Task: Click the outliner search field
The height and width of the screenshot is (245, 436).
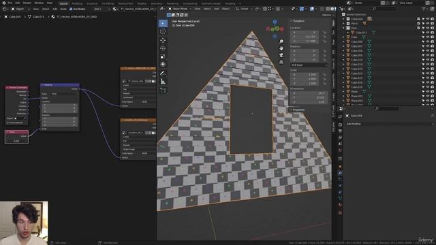Action: 384,9
